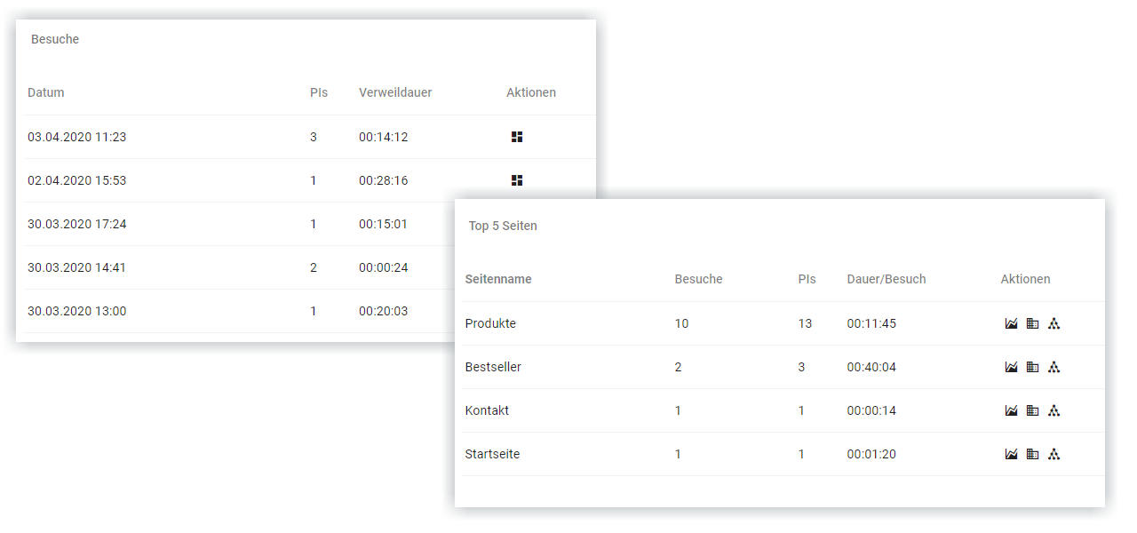Open company table icon for Bestseller row
Screen dimensions: 1137x533
(x=1032, y=367)
